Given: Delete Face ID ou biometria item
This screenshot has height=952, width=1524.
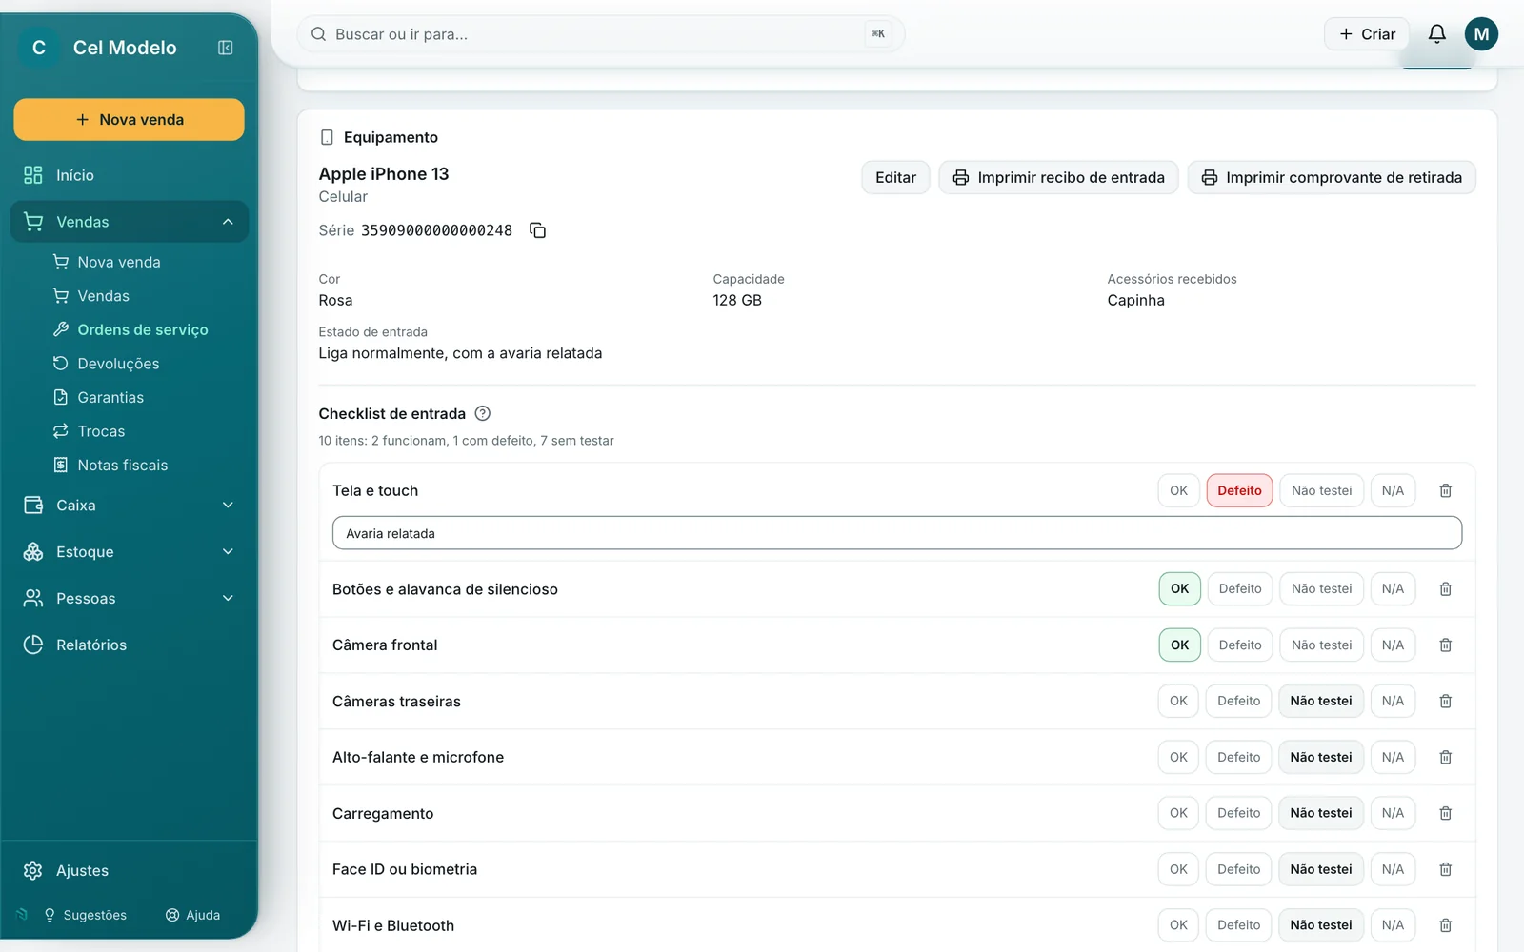Looking at the screenshot, I should (1445, 869).
